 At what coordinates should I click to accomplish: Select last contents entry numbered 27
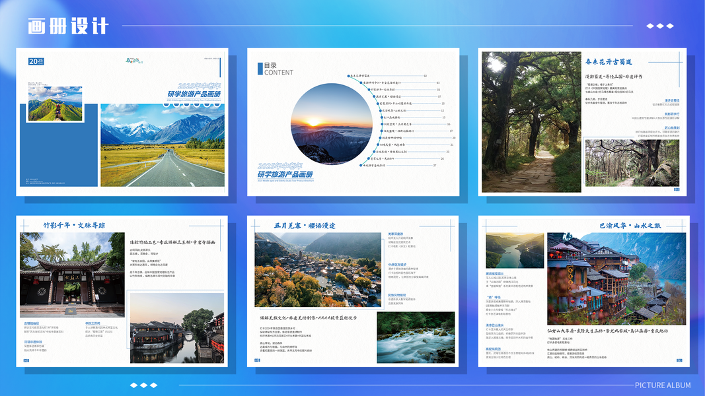pyautogui.click(x=398, y=165)
